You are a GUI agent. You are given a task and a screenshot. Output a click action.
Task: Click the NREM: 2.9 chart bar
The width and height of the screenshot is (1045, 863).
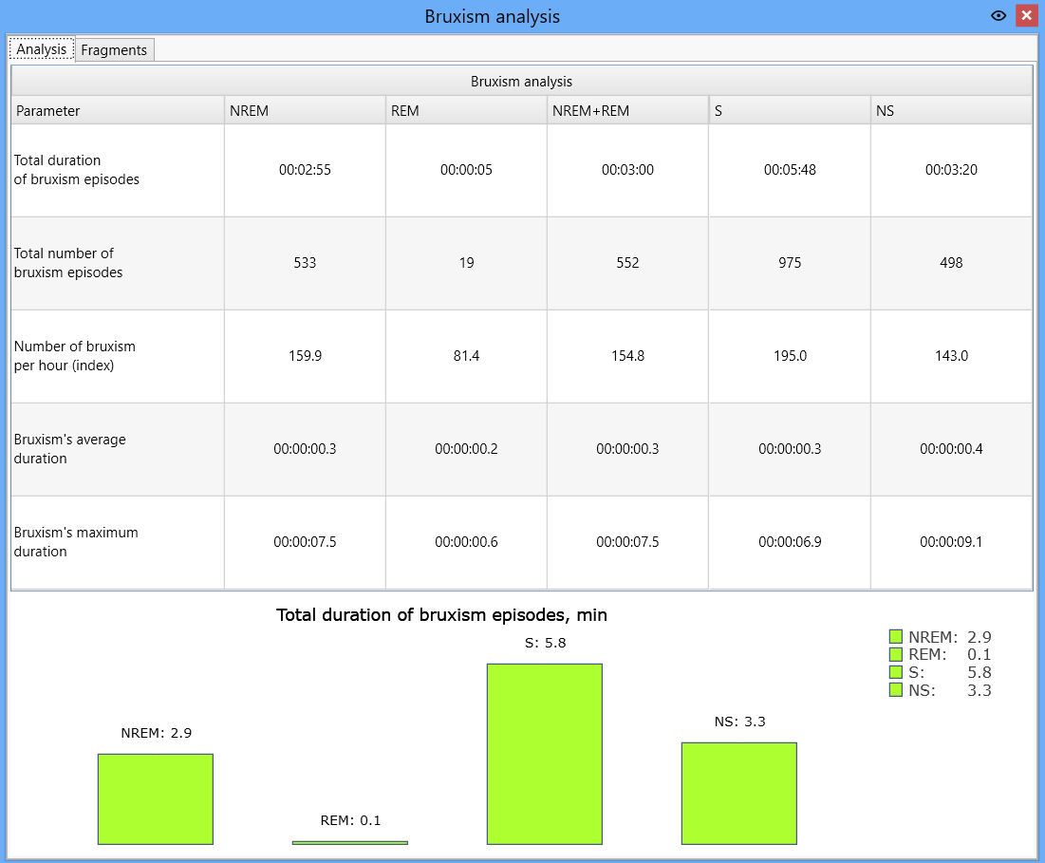(x=156, y=799)
